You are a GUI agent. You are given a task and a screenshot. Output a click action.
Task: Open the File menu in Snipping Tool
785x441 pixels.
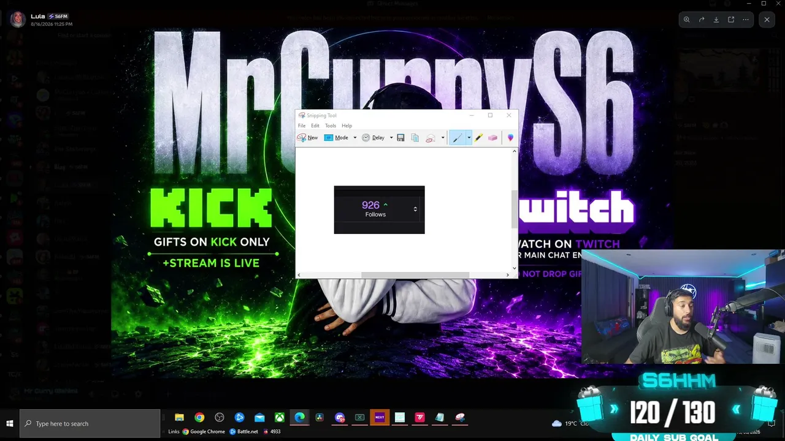pyautogui.click(x=302, y=126)
